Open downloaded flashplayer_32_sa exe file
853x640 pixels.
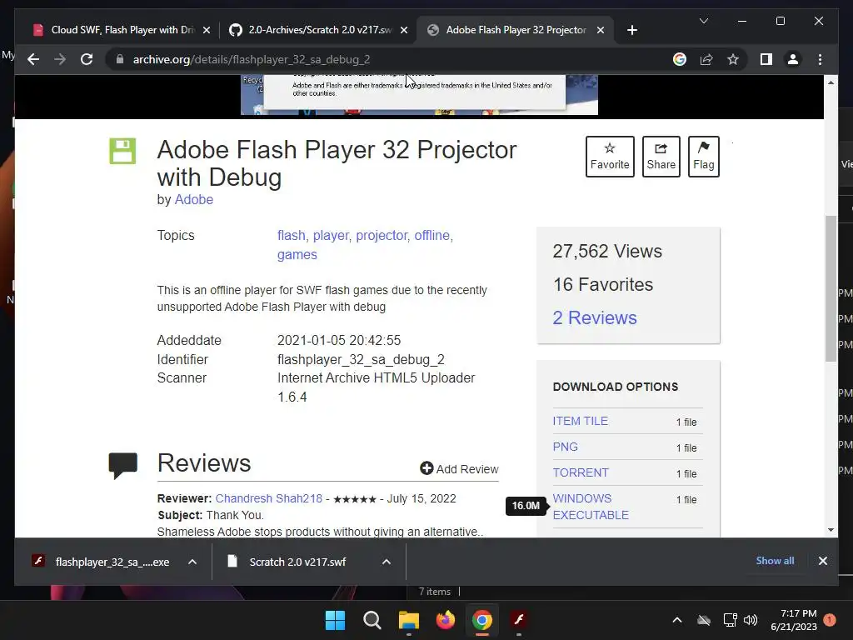(x=101, y=562)
